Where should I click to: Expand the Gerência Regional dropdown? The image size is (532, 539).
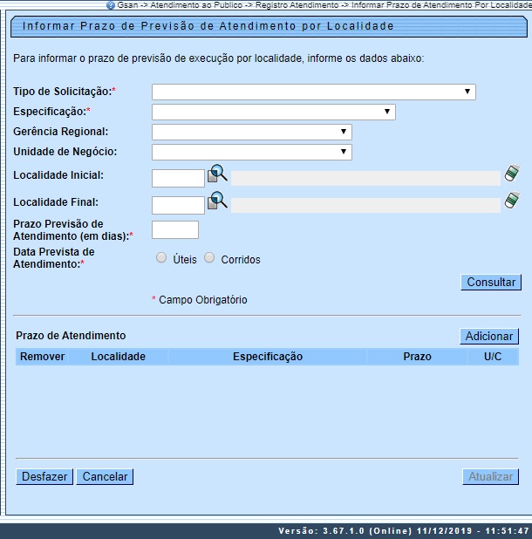(252, 132)
